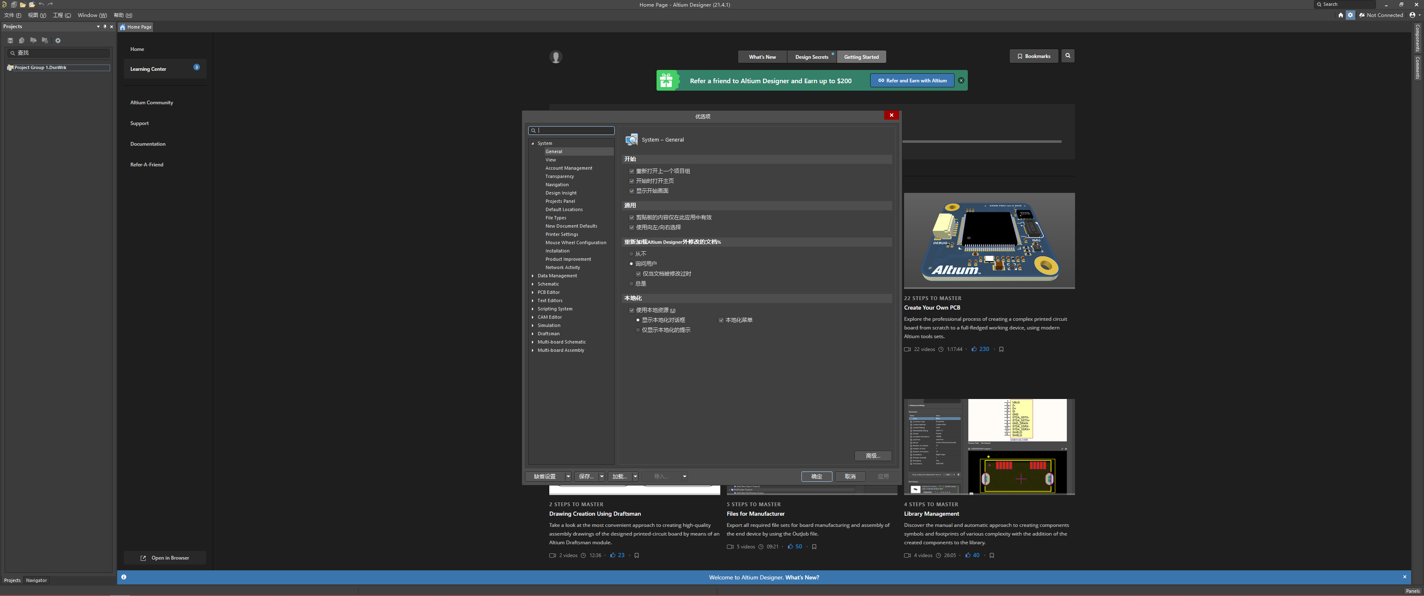
Task: Click the 高级... button
Action: 873,457
